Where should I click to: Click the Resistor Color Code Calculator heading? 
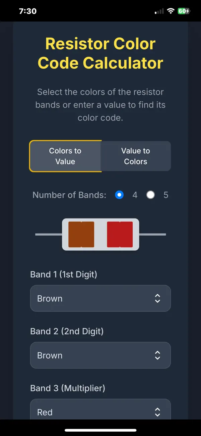100,53
